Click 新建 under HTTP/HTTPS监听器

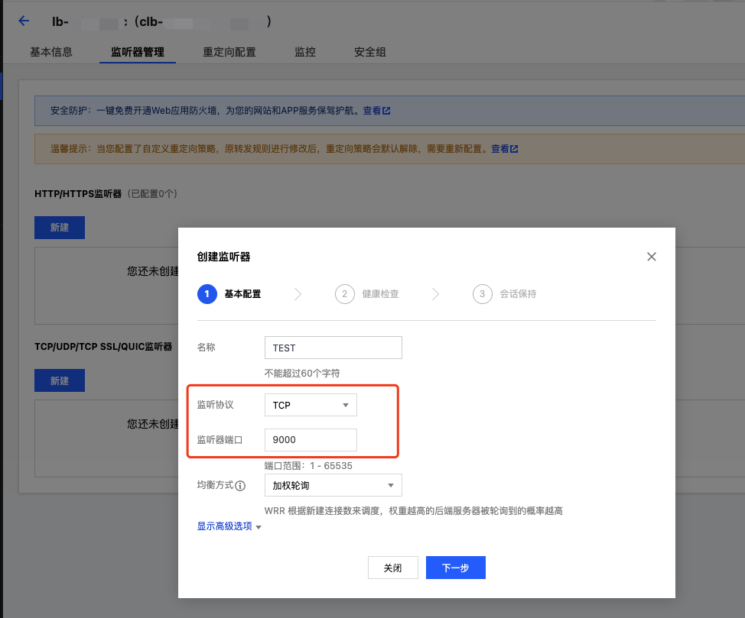click(60, 228)
